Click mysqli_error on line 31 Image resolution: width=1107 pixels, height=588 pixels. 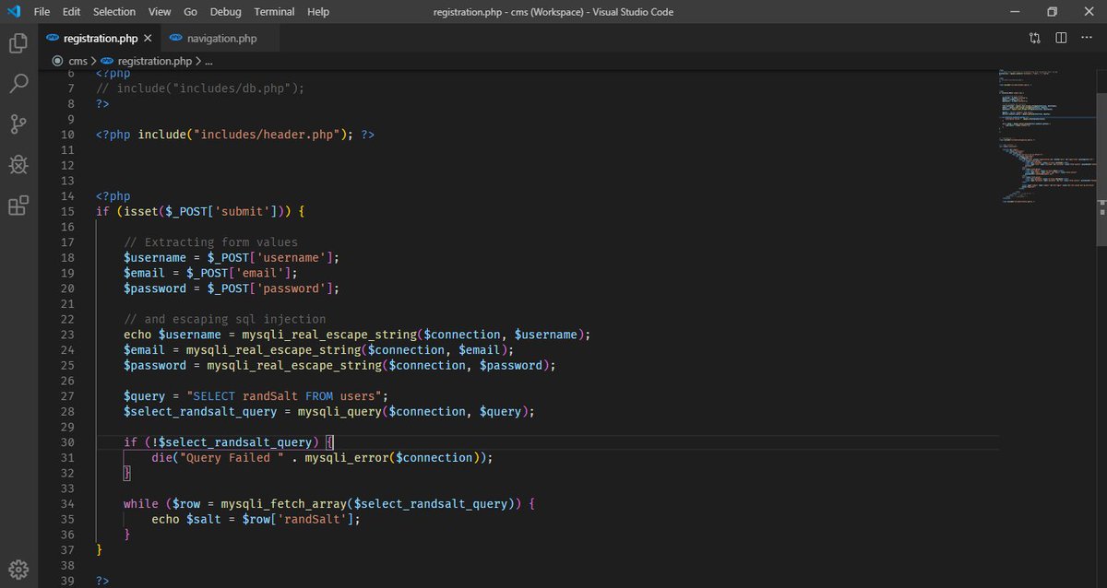tap(346, 457)
